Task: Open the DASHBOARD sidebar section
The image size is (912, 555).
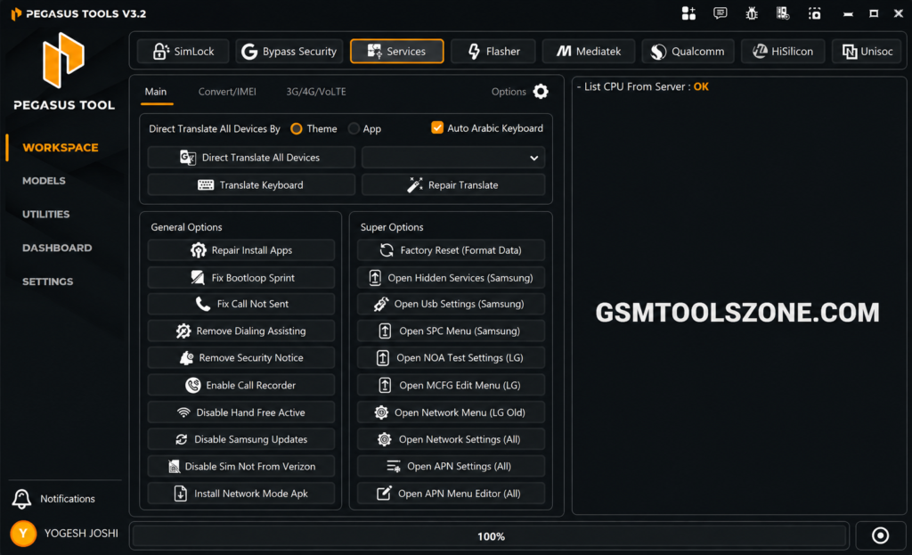Action: point(57,249)
